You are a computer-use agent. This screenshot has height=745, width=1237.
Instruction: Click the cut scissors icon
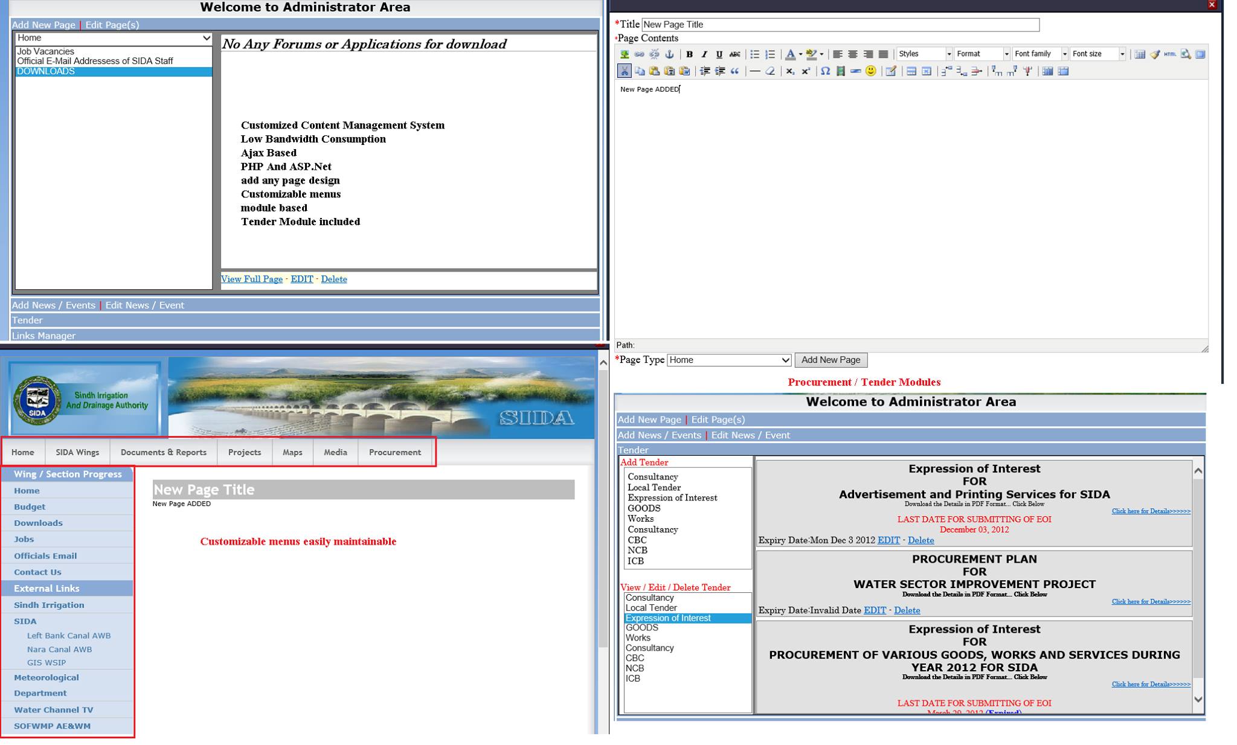[625, 71]
